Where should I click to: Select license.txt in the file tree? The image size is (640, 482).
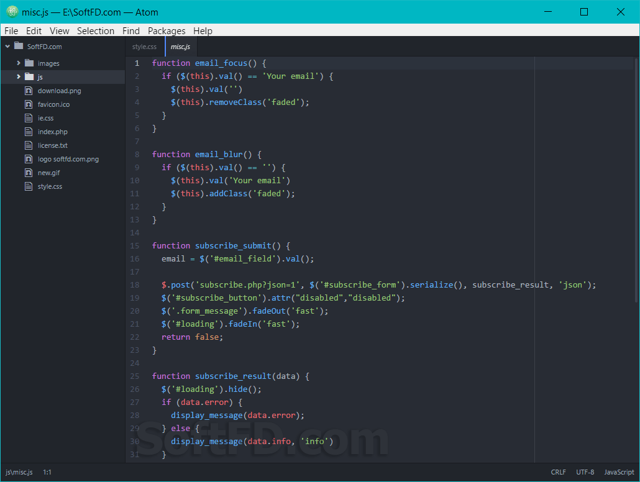point(53,145)
